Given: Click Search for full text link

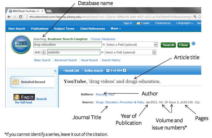Looking at the screenshot, I should [31, 101].
